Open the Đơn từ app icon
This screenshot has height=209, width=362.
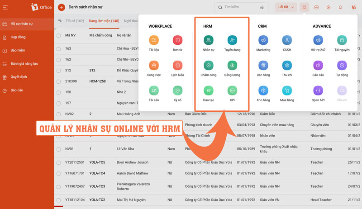pyautogui.click(x=177, y=40)
